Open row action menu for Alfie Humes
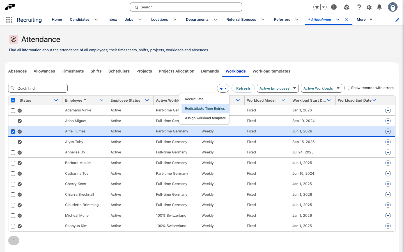 (388, 131)
